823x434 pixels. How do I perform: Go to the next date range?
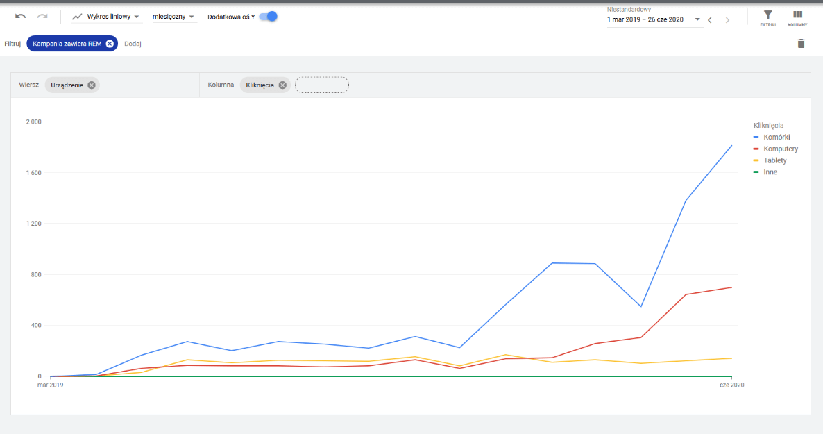click(727, 20)
